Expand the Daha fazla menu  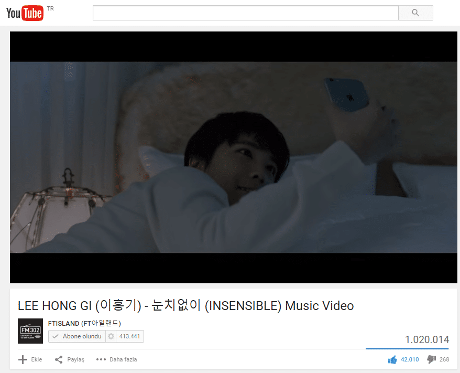[116, 359]
